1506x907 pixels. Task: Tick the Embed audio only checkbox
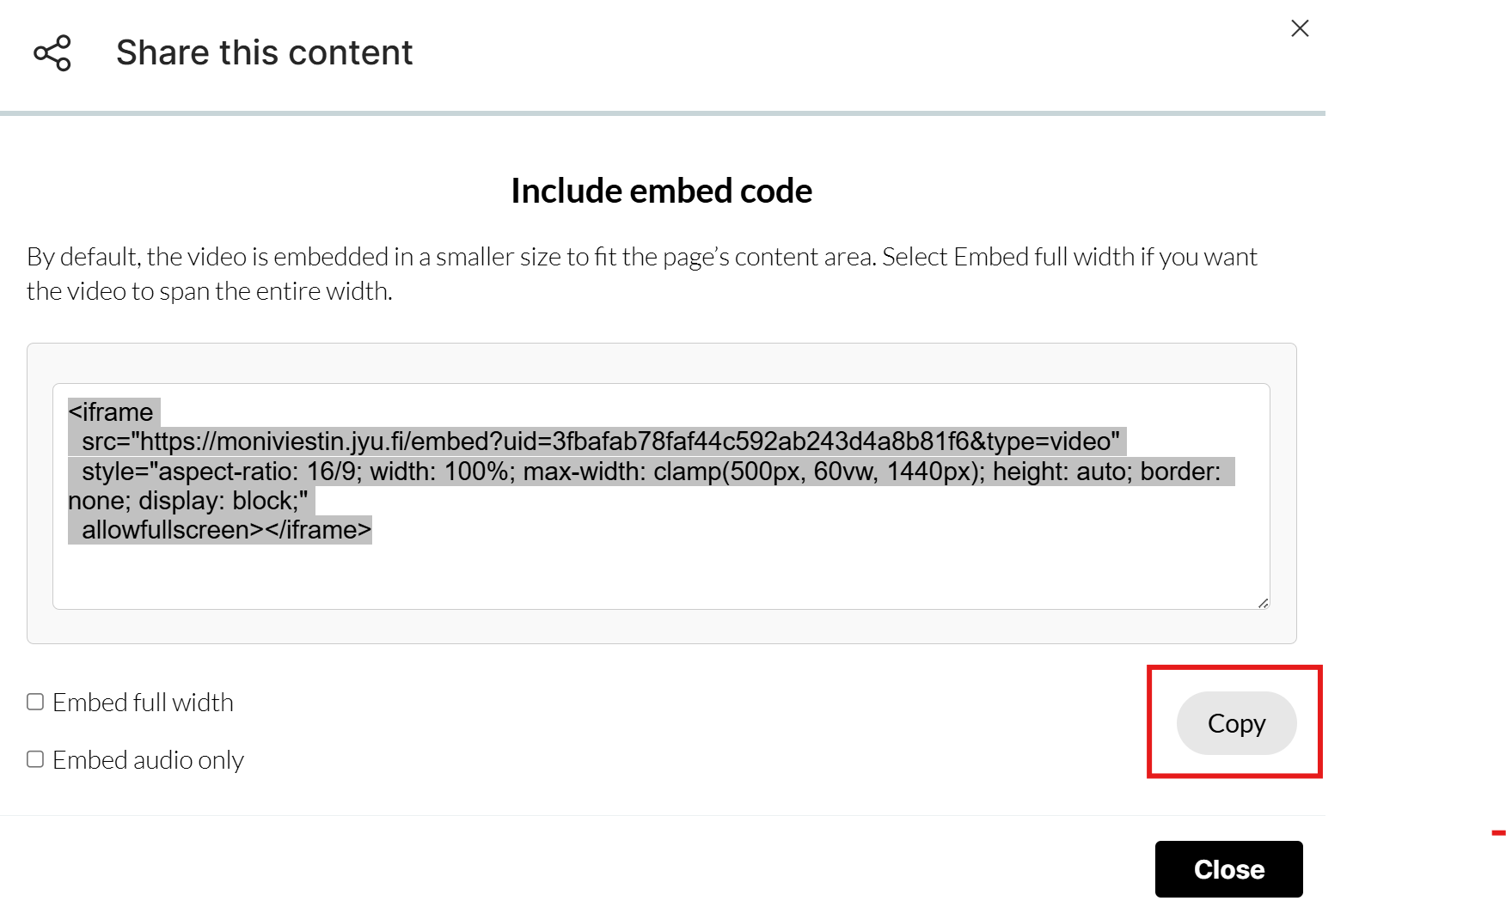tap(35, 759)
